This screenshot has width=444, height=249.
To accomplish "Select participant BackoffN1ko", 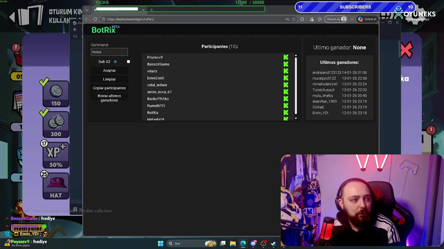I will click(158, 99).
